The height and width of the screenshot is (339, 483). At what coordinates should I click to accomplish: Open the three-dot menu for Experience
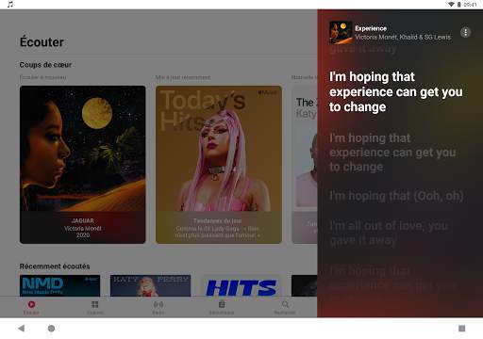pos(465,32)
